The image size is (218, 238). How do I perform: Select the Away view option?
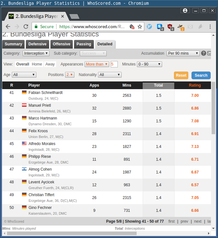[x=50, y=64]
